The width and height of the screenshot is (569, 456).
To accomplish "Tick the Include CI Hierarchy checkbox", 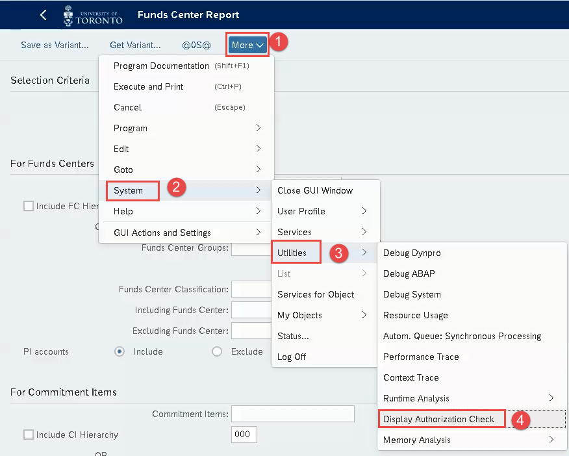I will pos(29,435).
